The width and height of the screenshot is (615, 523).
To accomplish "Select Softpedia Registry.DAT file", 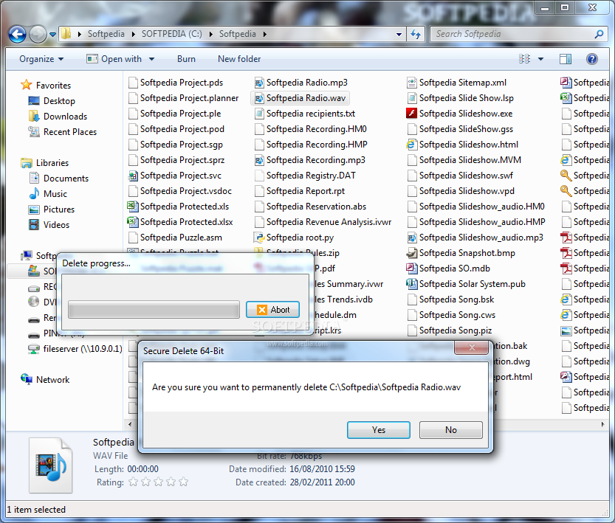I will pyautogui.click(x=304, y=176).
